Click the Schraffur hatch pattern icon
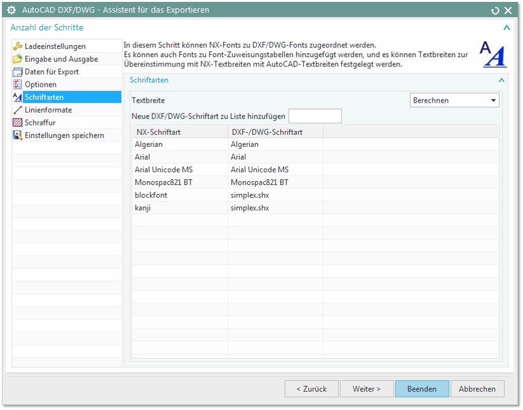 [18, 122]
